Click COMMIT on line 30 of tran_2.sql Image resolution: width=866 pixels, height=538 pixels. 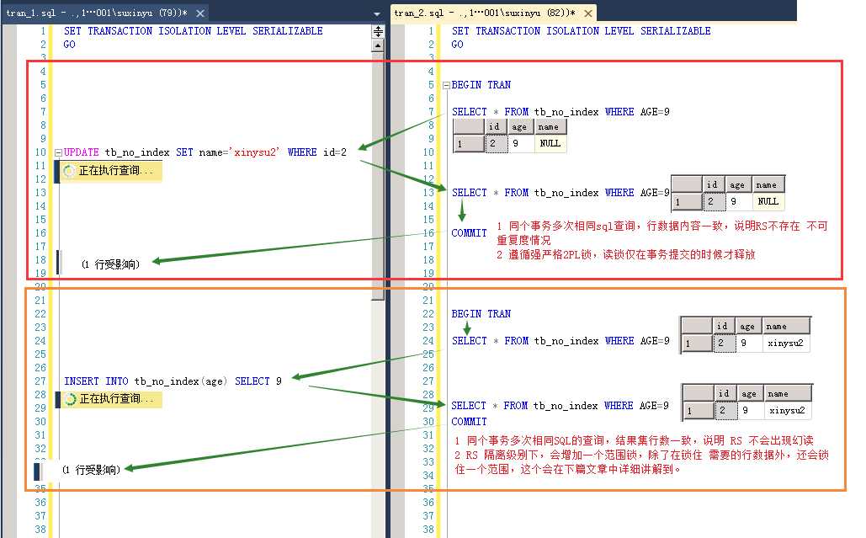[469, 422]
